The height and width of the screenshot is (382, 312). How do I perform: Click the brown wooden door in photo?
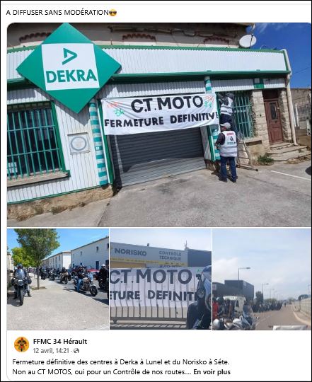[x=274, y=121]
